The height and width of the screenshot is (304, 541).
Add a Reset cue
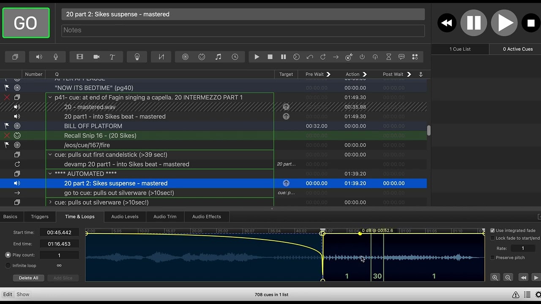[310, 57]
